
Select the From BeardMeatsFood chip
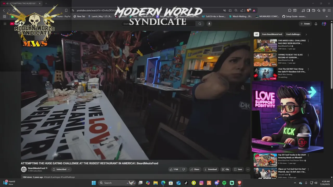click(x=272, y=34)
